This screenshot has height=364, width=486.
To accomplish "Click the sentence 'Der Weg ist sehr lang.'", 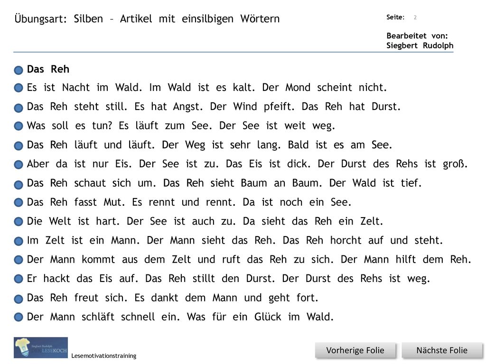I will [x=221, y=145].
